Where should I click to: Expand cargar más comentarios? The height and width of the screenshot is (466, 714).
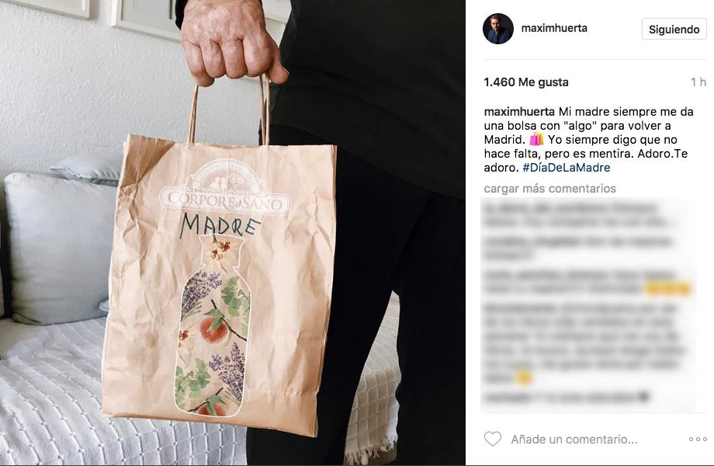click(x=549, y=189)
